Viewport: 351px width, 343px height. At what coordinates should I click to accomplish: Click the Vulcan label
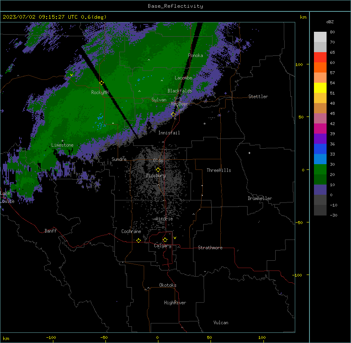(x=221, y=323)
